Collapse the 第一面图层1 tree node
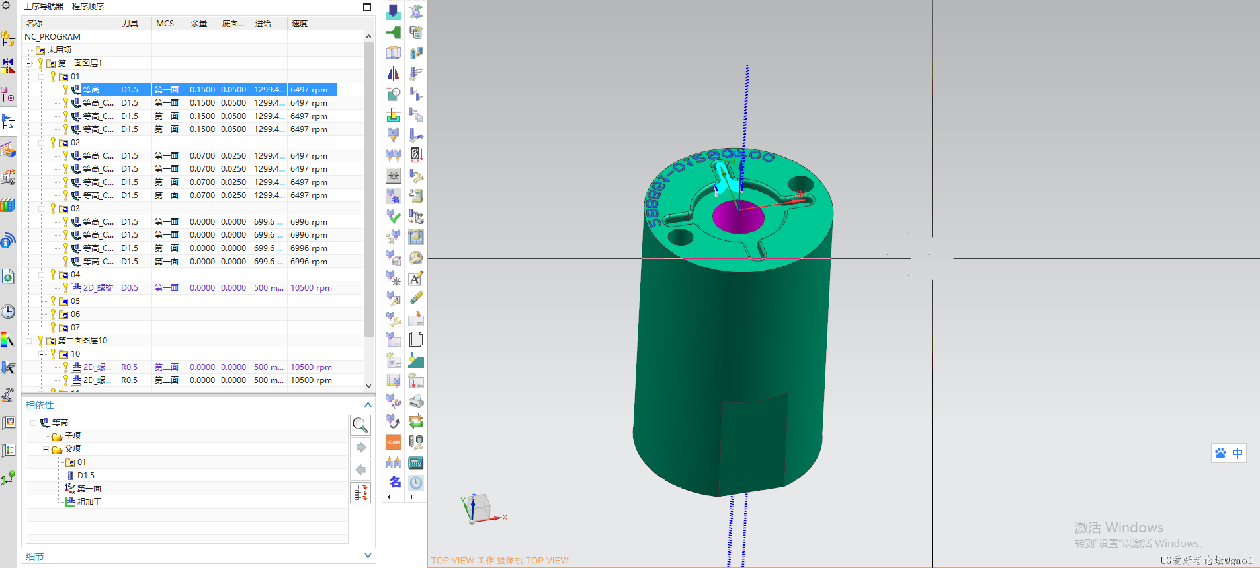 (x=28, y=63)
